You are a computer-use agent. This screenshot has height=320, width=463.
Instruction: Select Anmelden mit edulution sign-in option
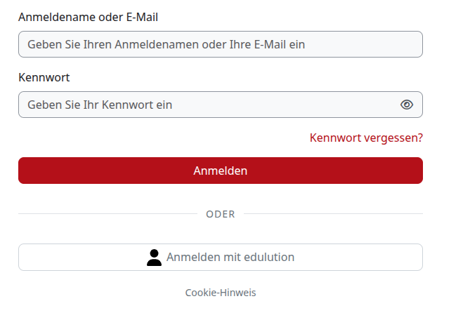pos(221,257)
